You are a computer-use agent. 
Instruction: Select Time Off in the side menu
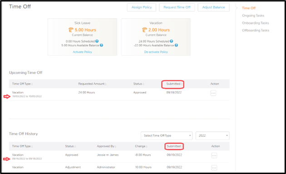pos(249,8)
